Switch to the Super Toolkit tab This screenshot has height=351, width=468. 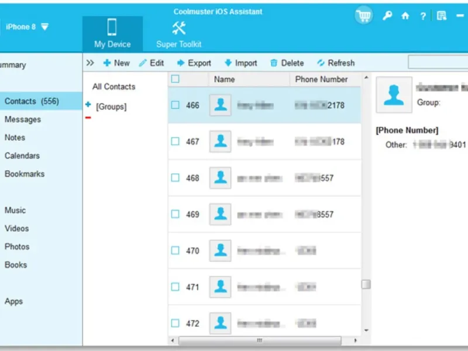(x=179, y=35)
